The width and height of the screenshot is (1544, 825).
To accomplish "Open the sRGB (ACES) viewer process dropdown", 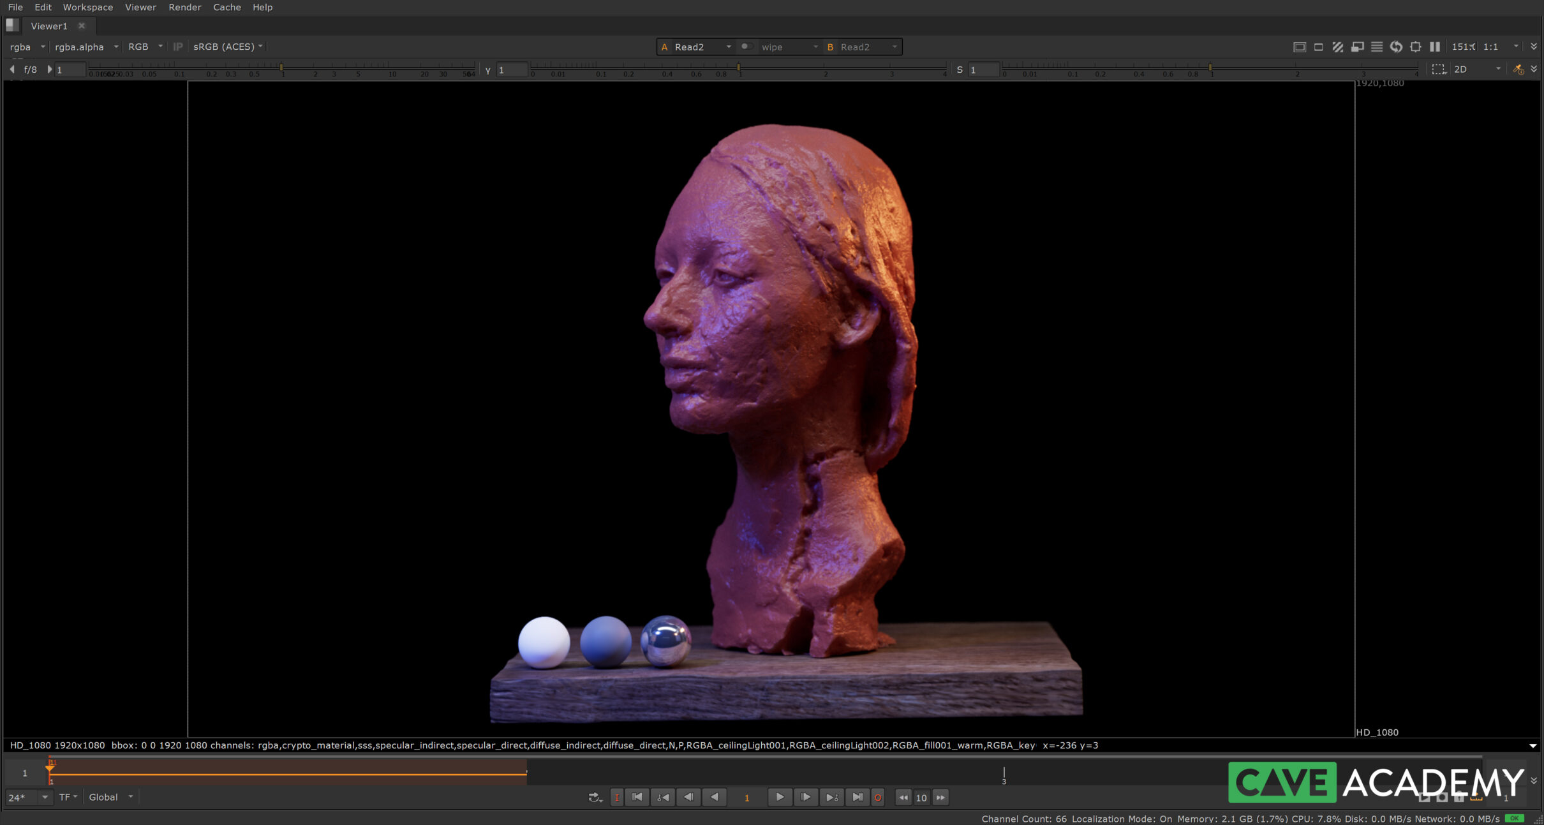I will tap(228, 47).
